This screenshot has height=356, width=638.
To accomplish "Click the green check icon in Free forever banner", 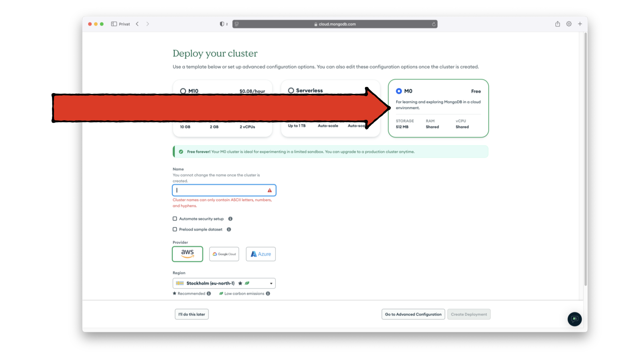I will pos(181,152).
